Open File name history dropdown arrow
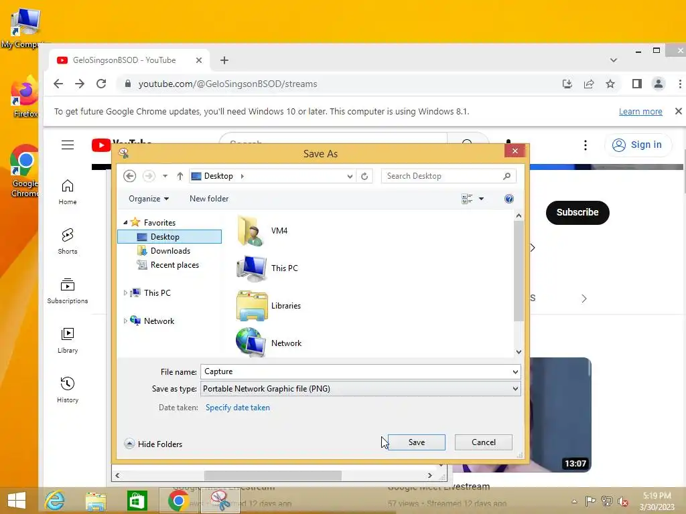The width and height of the screenshot is (686, 514). (515, 372)
